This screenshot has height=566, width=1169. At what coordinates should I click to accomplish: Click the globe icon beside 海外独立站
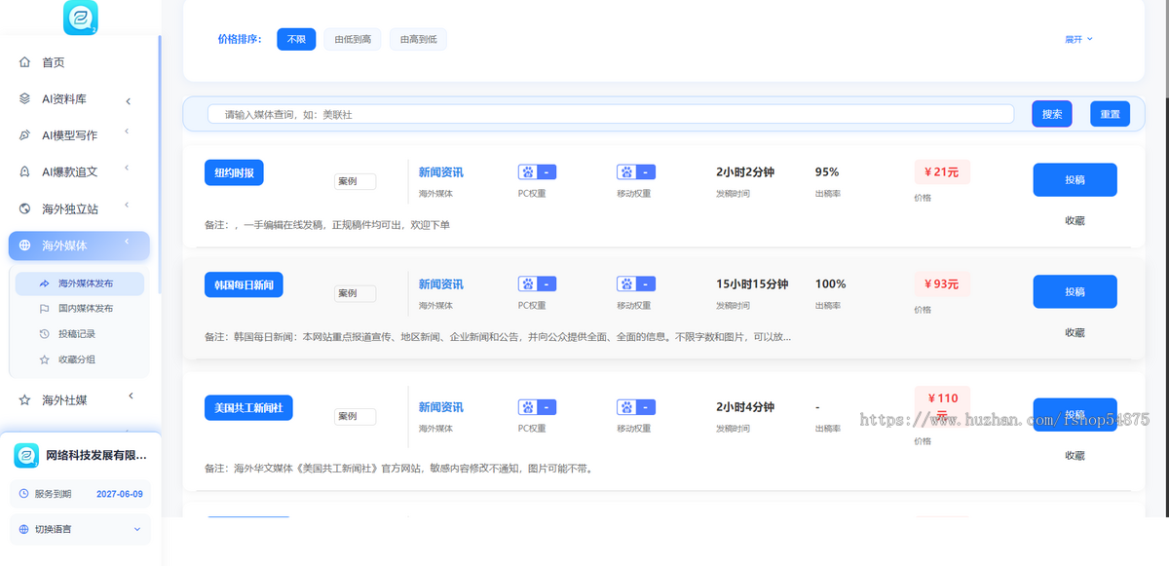pos(24,208)
